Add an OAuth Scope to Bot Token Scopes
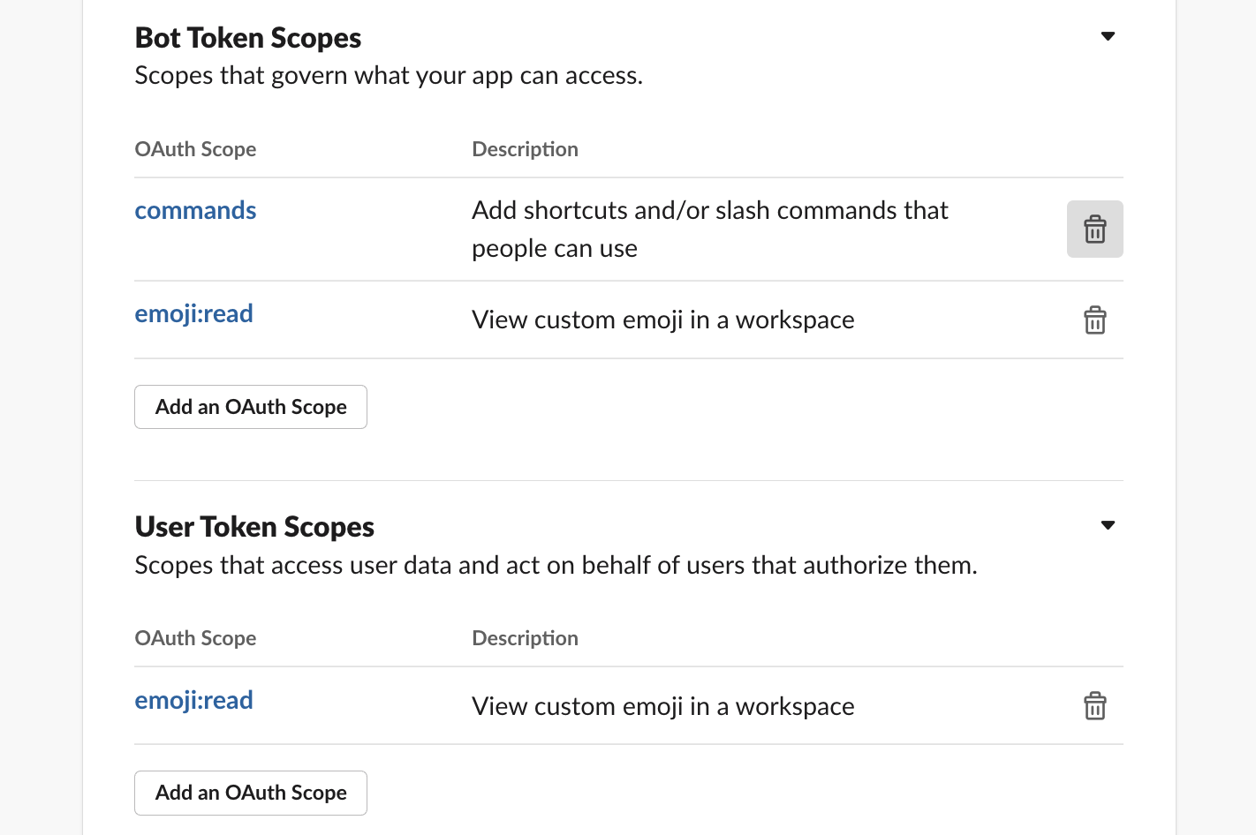 251,407
